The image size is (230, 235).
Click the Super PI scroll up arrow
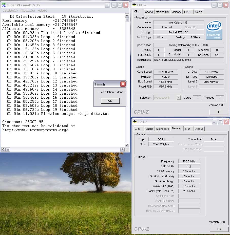tap(127, 16)
